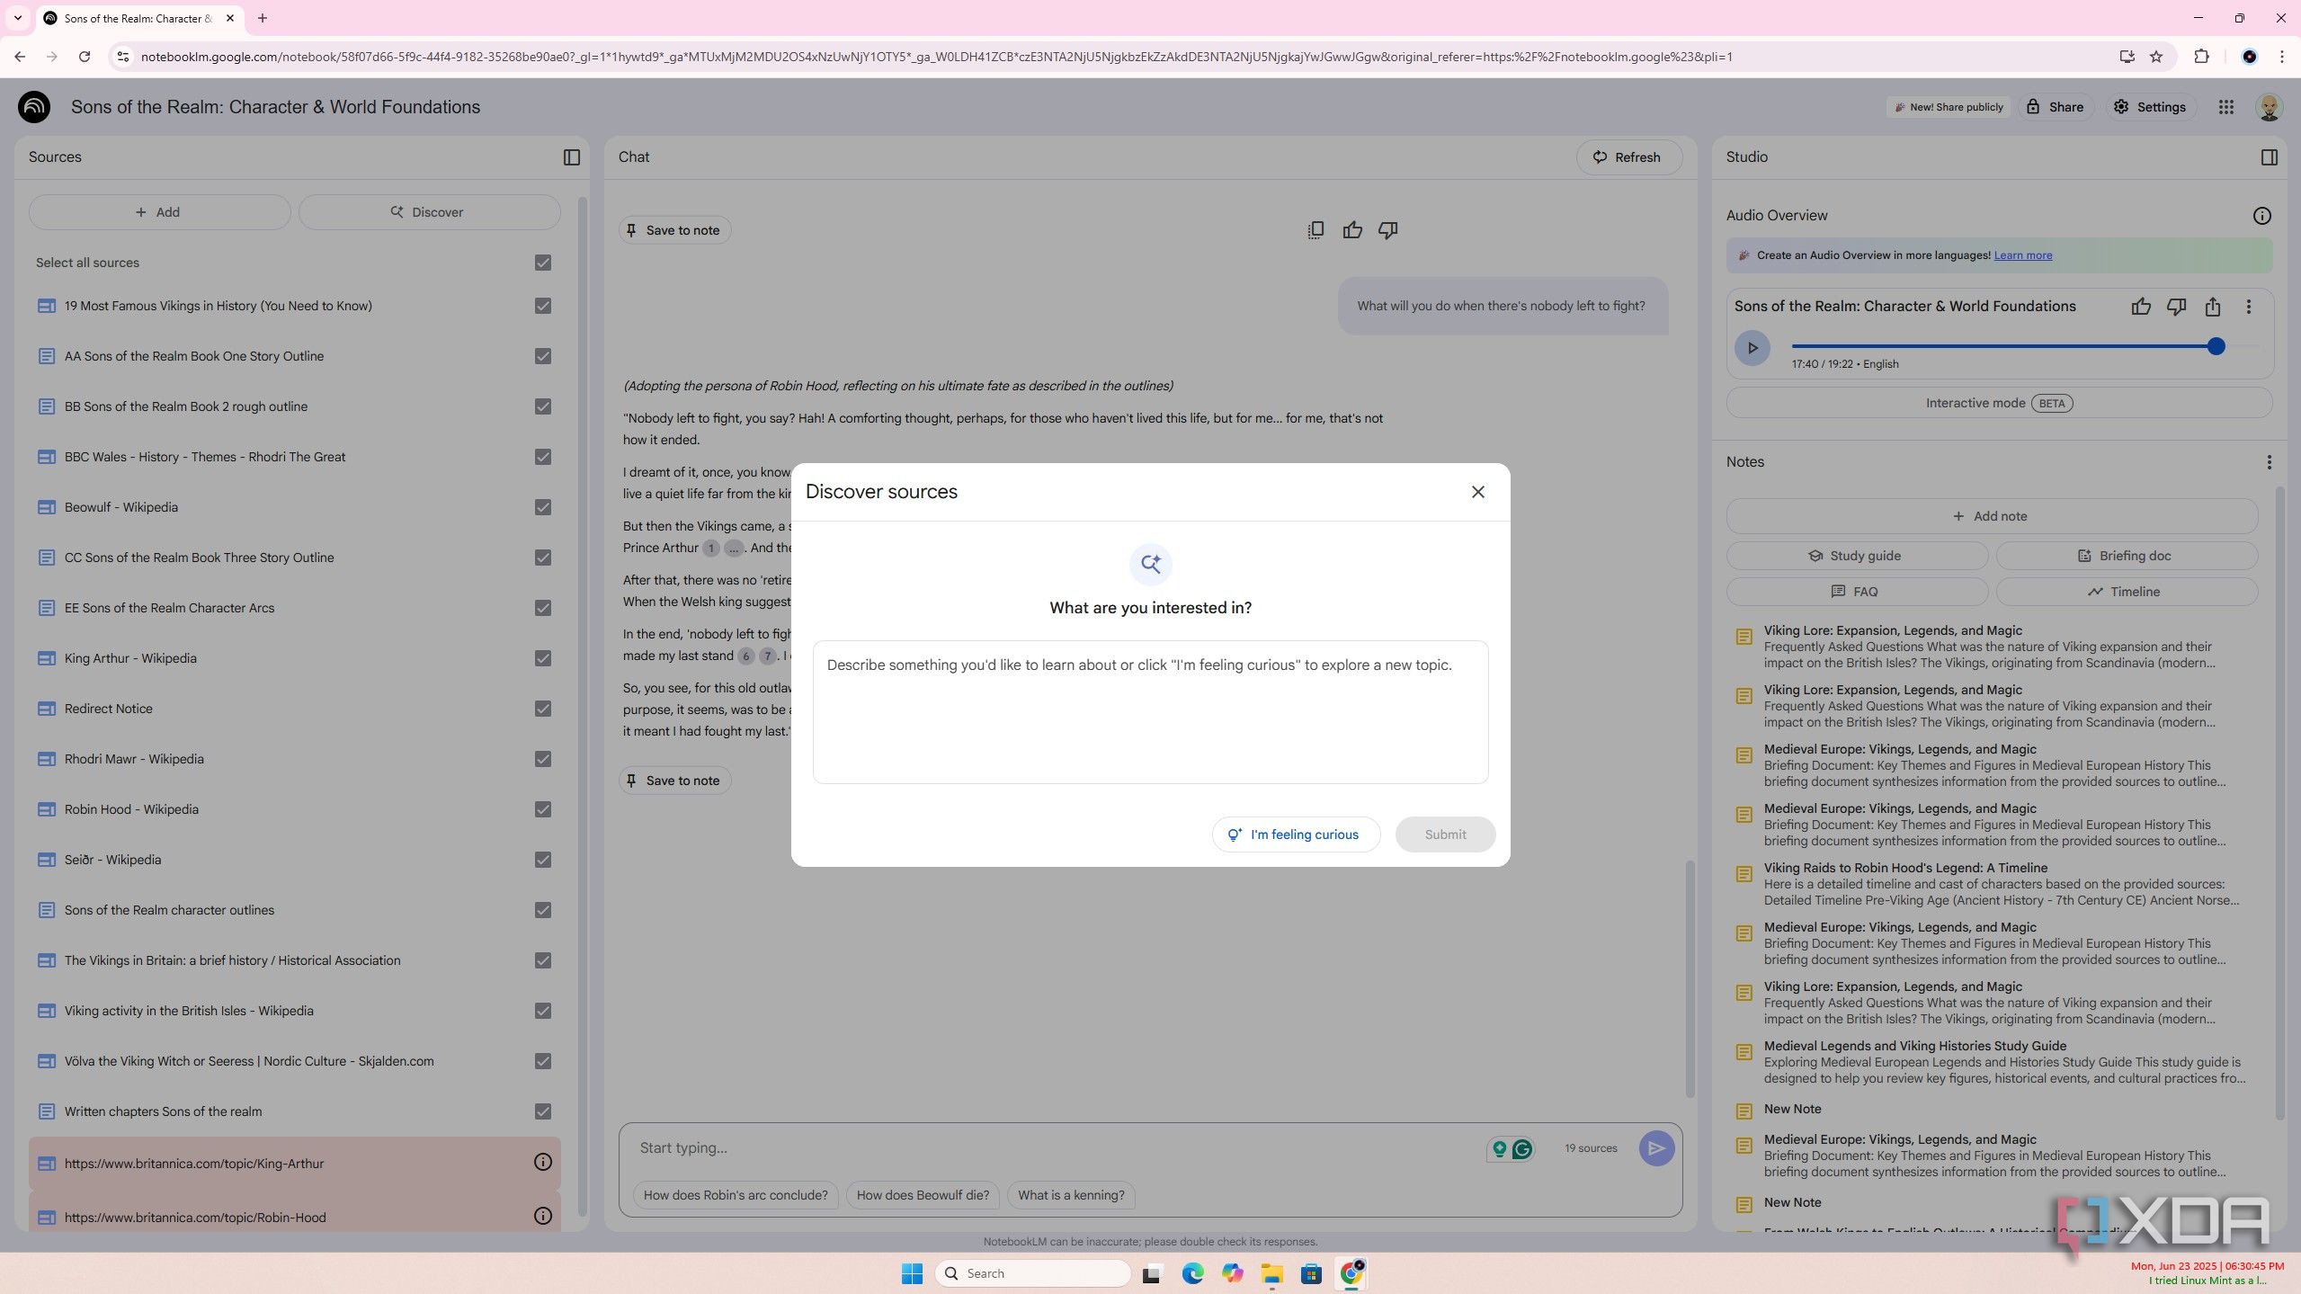Select suggestion How does Beowulf die?
The width and height of the screenshot is (2301, 1294).
923,1195
